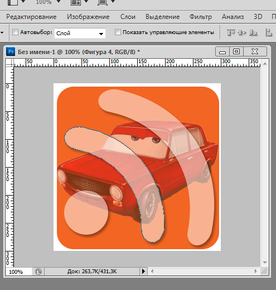The image size is (276, 290).
Task: Tick Показать управляющие элементы checkbox
Action: tap(118, 32)
